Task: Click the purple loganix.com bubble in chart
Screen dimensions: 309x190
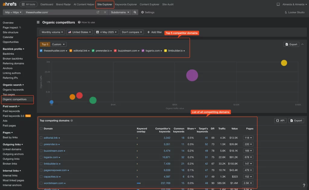Action: point(192,76)
